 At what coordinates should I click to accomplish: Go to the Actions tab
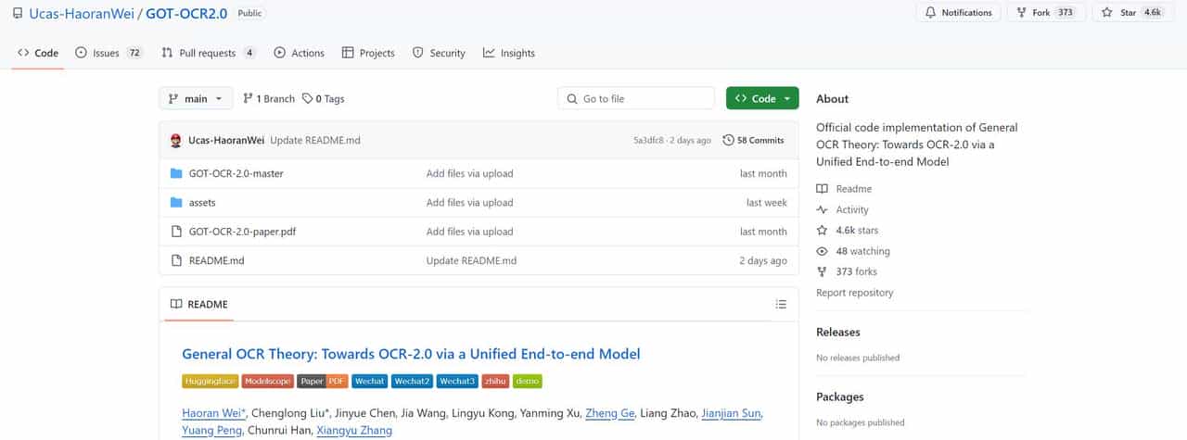click(x=299, y=53)
